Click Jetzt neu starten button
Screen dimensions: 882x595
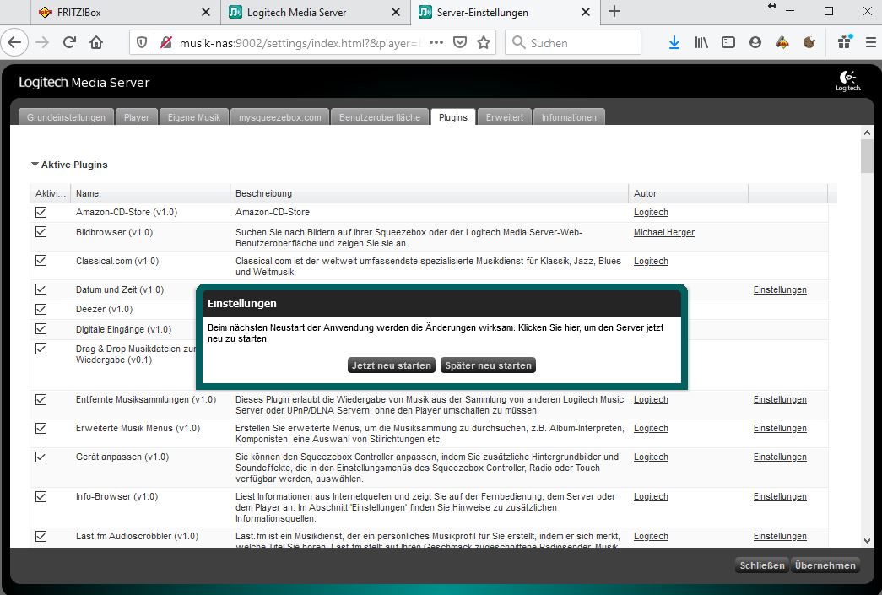click(x=392, y=365)
